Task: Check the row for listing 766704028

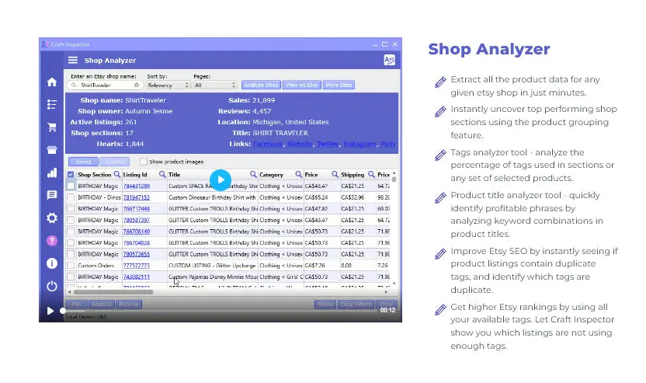Action: [71, 243]
